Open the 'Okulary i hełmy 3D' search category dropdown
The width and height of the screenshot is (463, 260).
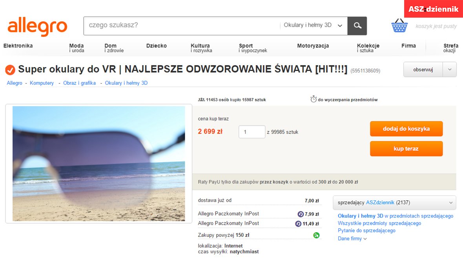pos(313,25)
